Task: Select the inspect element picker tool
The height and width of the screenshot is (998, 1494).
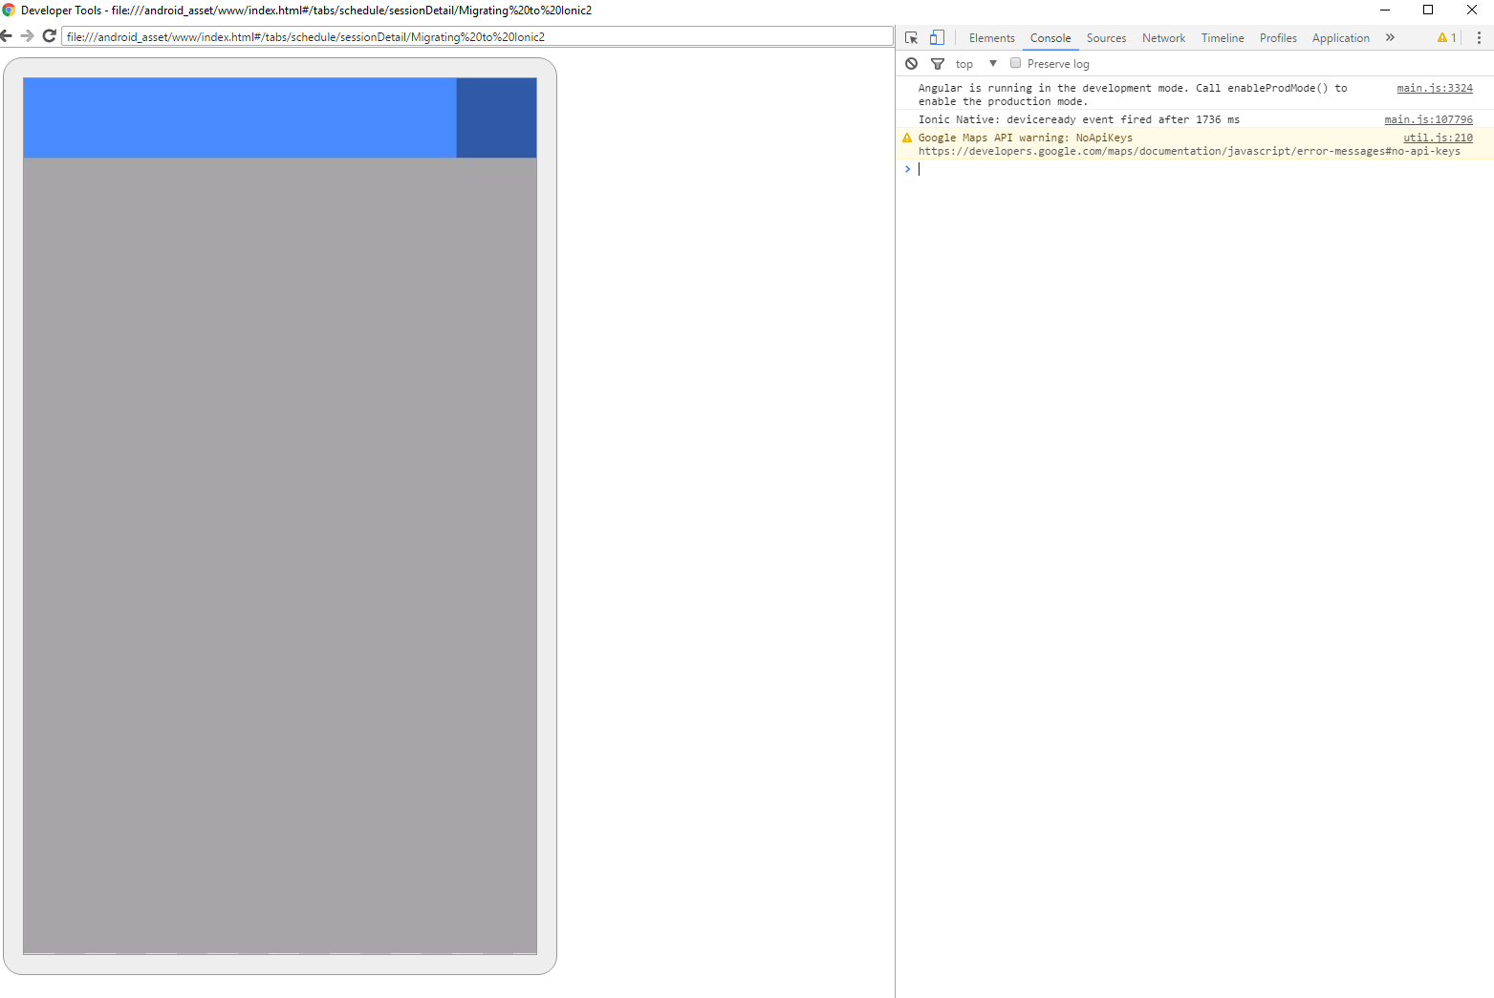Action: (911, 37)
